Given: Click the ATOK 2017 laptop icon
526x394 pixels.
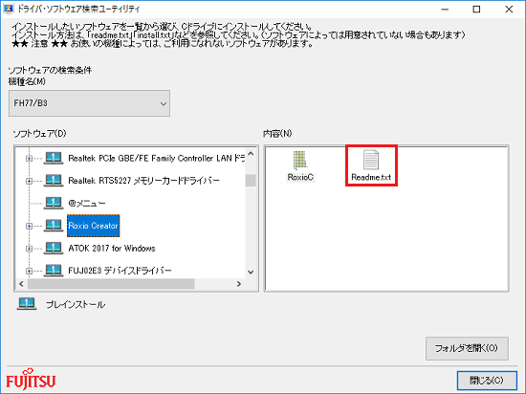Looking at the screenshot, I should click(x=54, y=248).
